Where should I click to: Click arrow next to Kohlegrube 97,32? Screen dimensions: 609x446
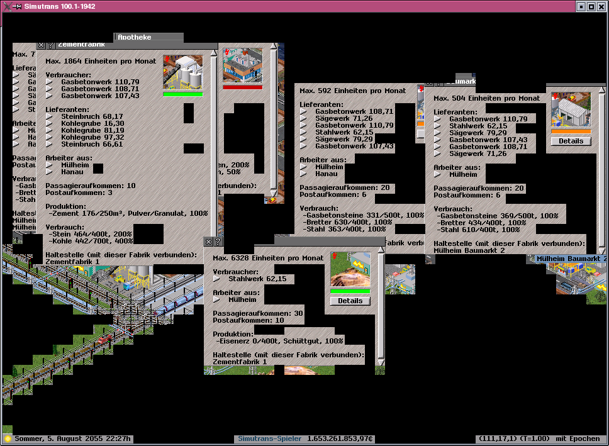pyautogui.click(x=50, y=138)
